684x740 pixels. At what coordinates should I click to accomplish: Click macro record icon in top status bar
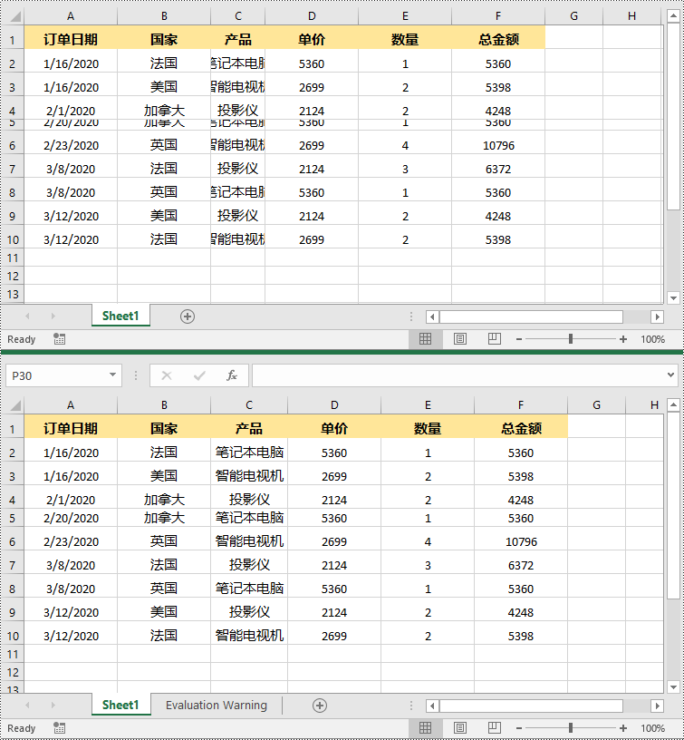pos(60,339)
